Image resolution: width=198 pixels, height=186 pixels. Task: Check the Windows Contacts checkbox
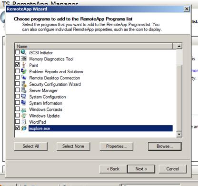click(18, 109)
